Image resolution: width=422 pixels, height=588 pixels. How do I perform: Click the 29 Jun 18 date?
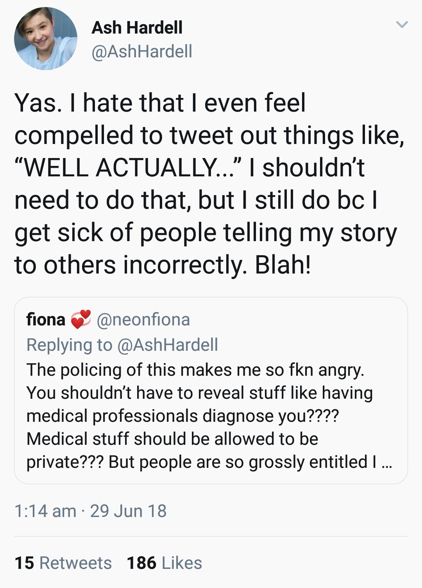tap(128, 511)
